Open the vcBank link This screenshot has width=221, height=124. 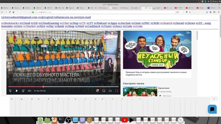(x=59, y=26)
